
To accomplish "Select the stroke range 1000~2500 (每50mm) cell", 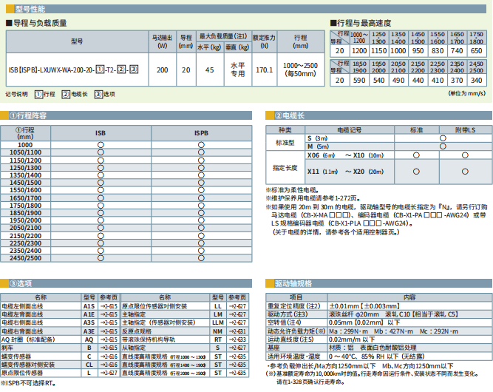I will [x=301, y=70].
